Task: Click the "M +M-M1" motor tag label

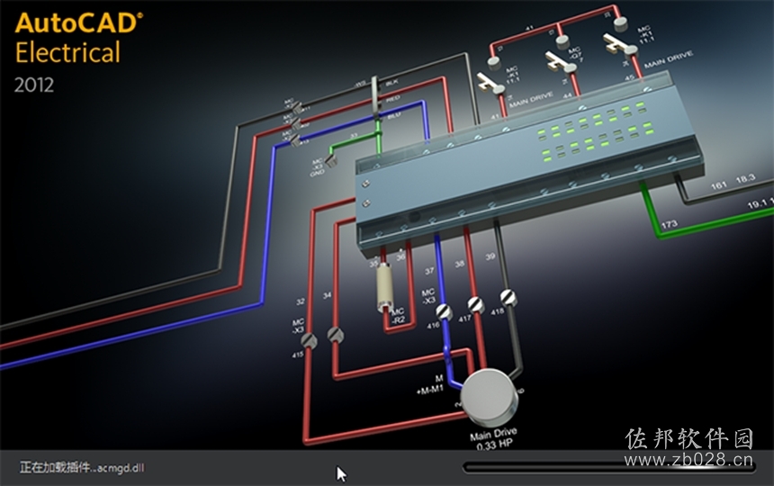Action: point(430,385)
